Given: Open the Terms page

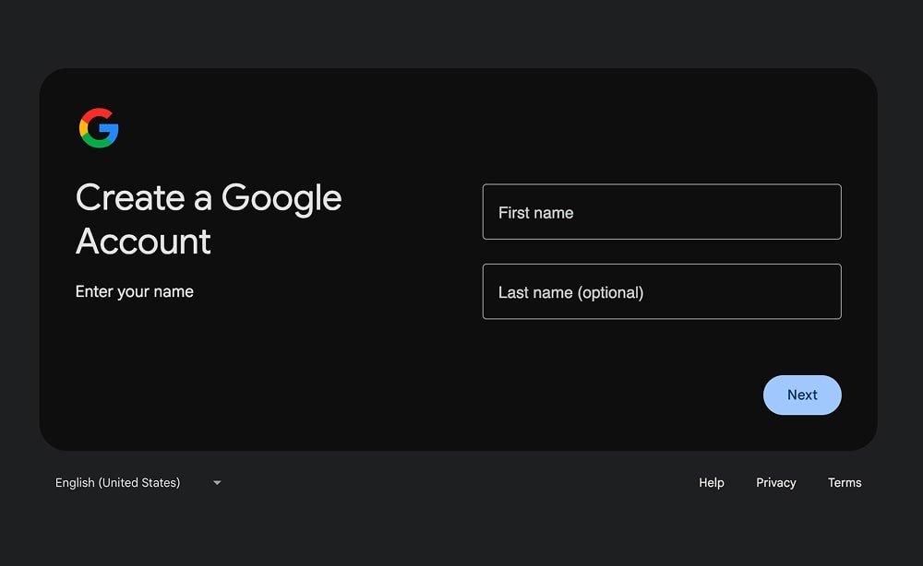Looking at the screenshot, I should [845, 482].
